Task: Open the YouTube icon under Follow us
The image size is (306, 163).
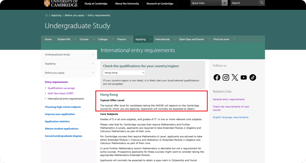Action: click(244, 77)
